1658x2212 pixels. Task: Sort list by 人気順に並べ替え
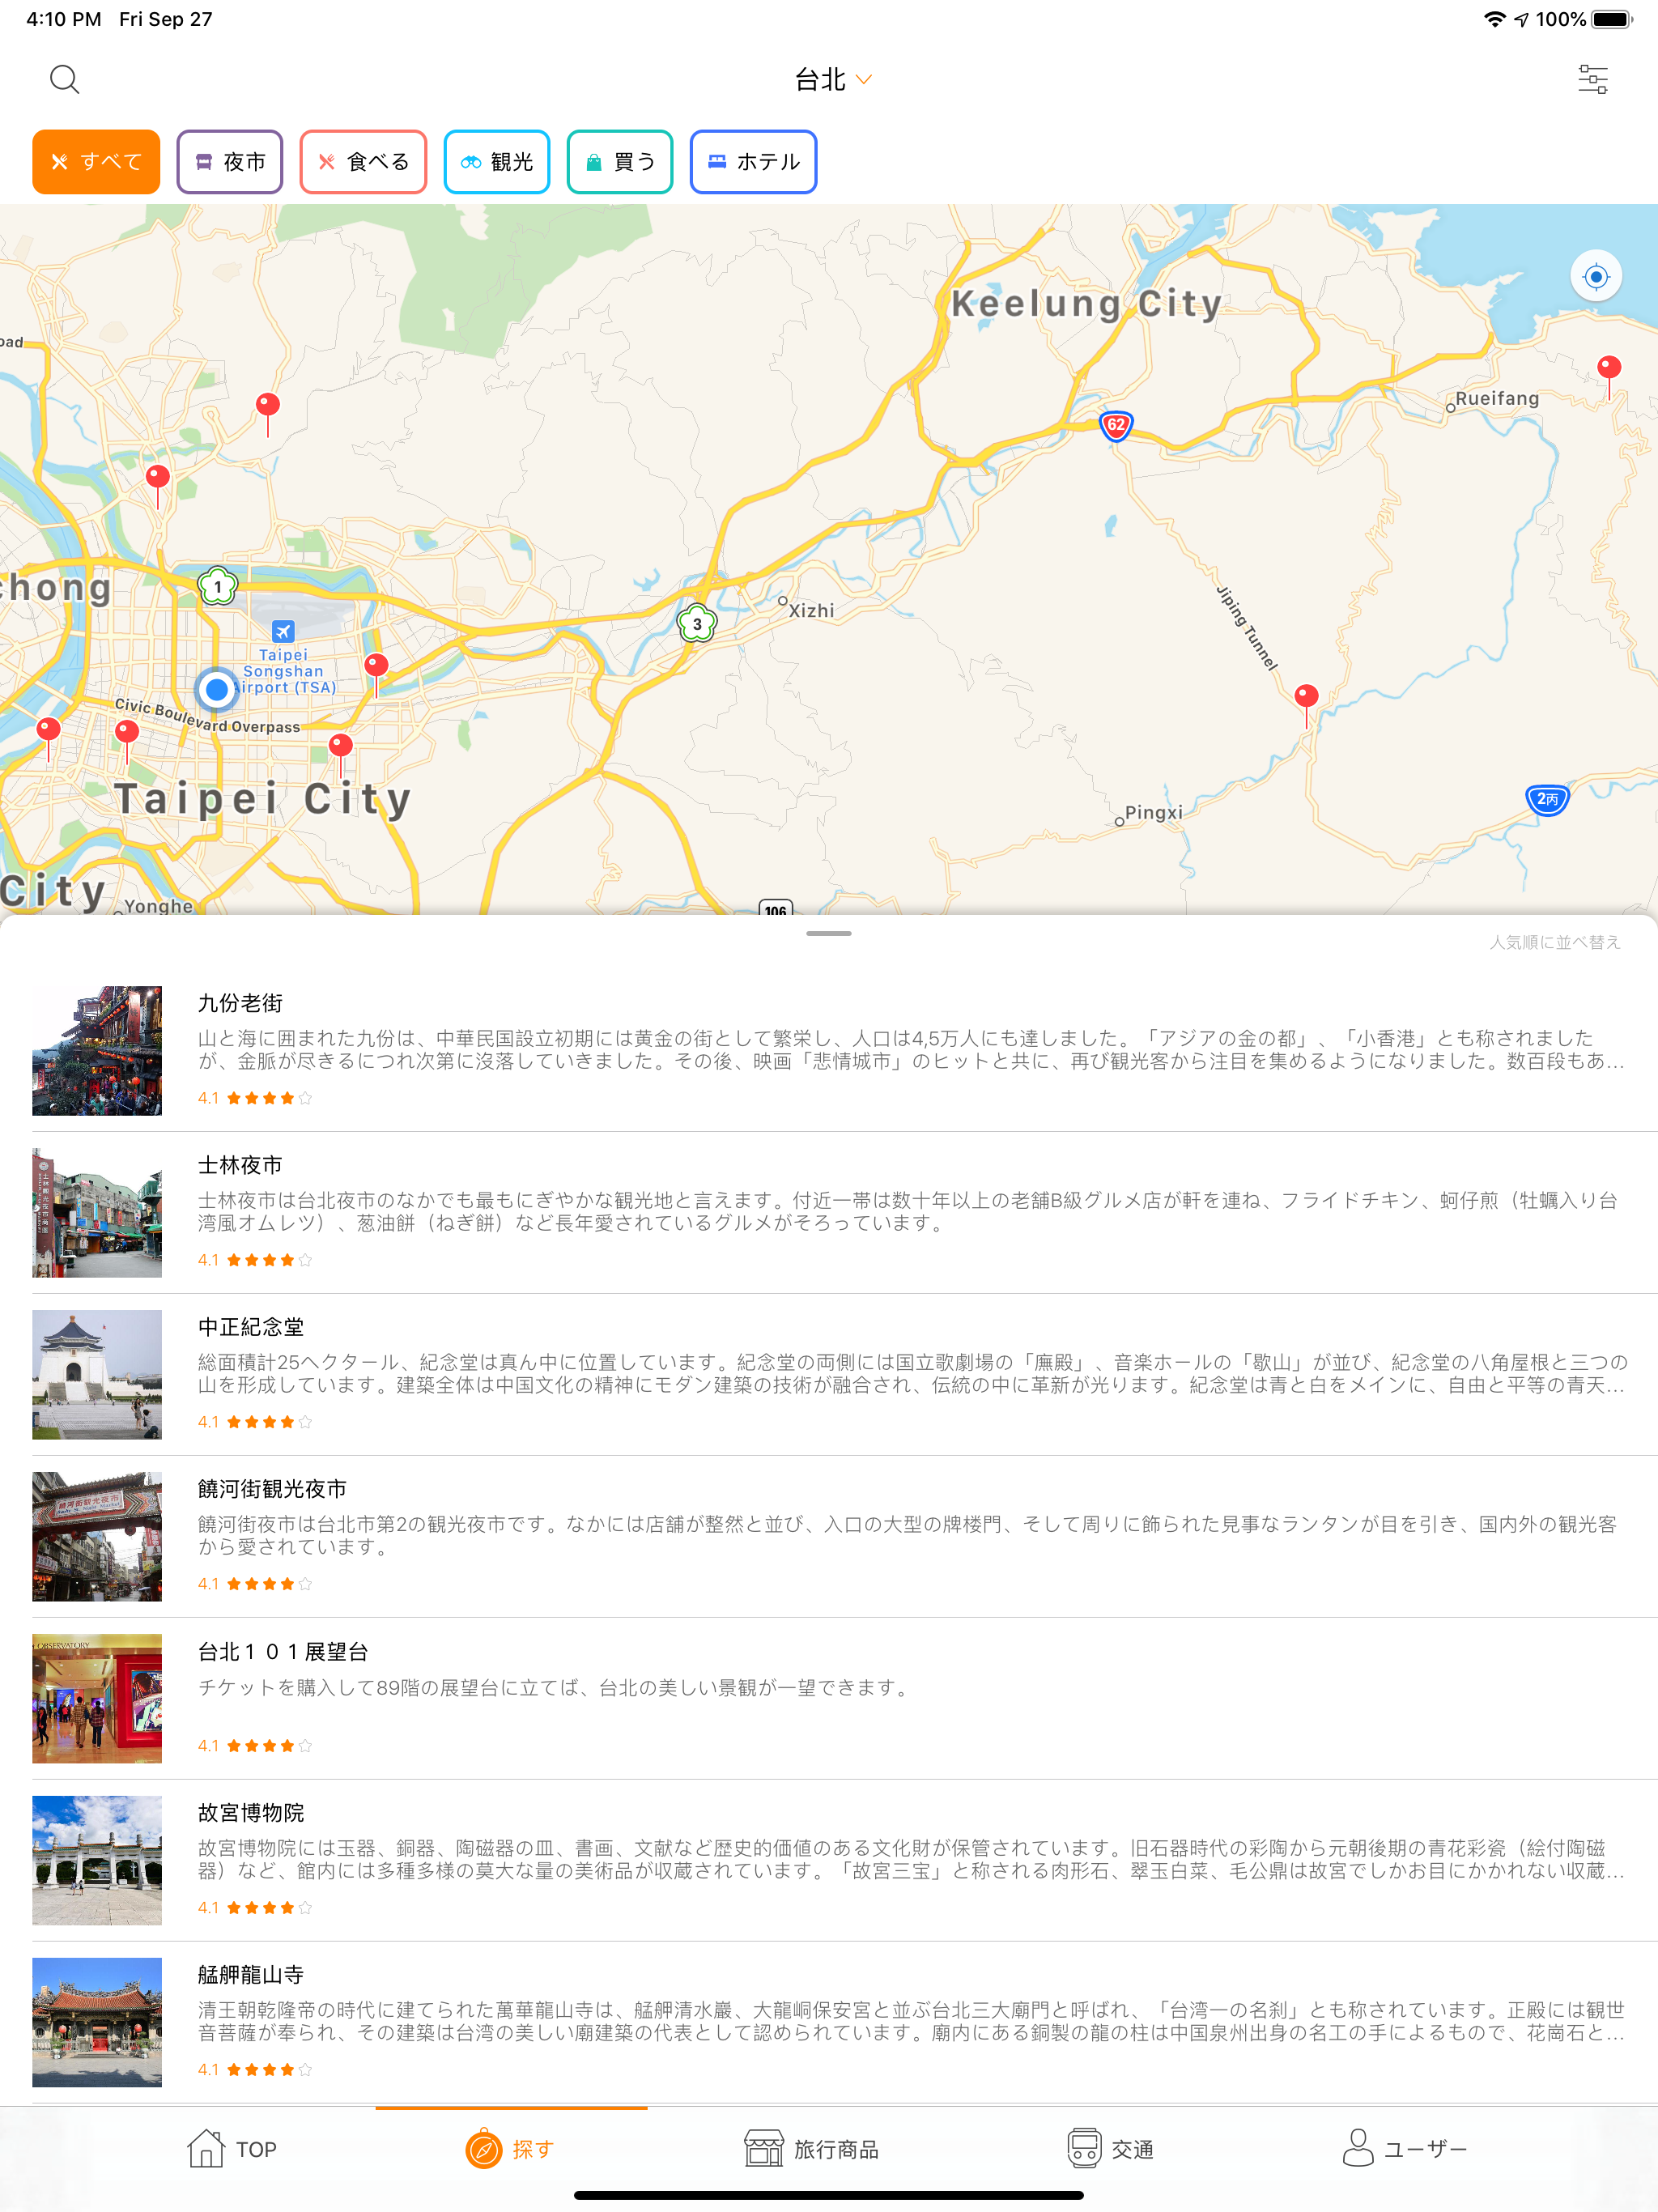click(1554, 942)
